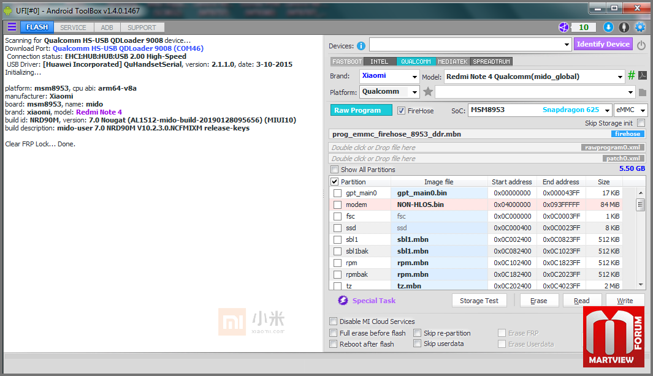Click partition list scrollbar up arrow
Image resolution: width=653 pixels, height=376 pixels.
pos(641,192)
